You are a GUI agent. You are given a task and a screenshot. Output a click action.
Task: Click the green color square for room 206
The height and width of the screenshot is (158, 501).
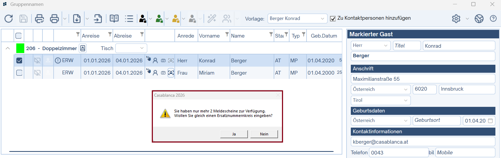pyautogui.click(x=20, y=48)
